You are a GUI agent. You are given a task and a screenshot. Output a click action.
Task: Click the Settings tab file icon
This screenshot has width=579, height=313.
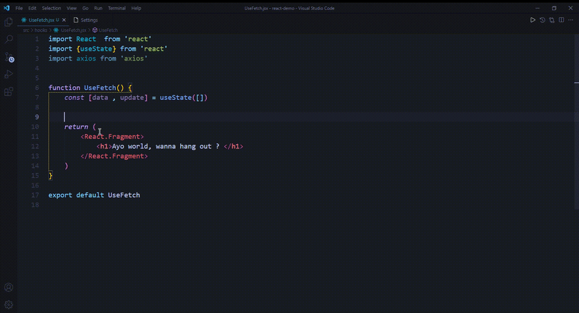click(x=76, y=20)
